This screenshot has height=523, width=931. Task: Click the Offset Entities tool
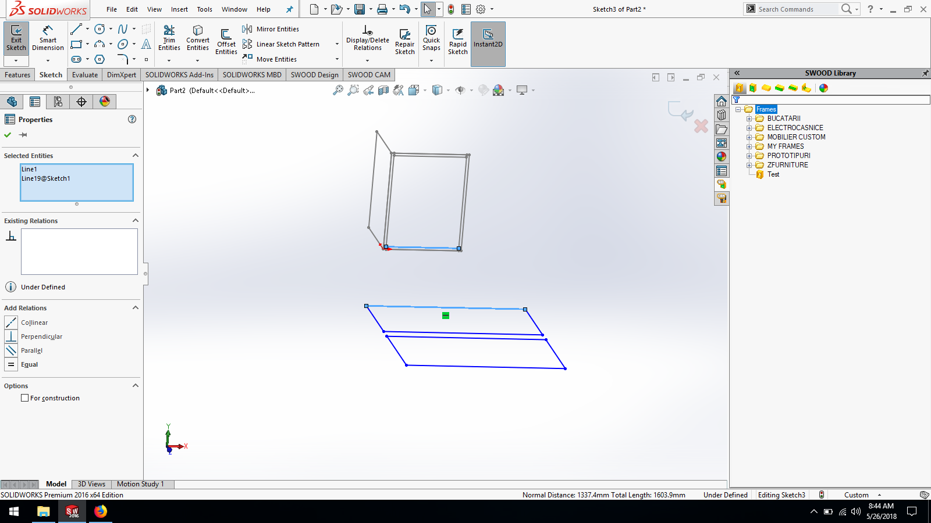click(x=226, y=42)
